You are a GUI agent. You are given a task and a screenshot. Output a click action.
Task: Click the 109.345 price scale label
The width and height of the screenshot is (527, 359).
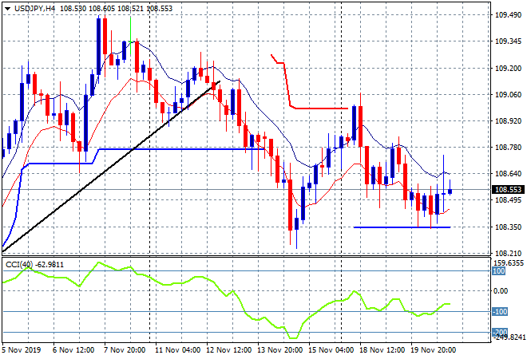[x=508, y=41]
